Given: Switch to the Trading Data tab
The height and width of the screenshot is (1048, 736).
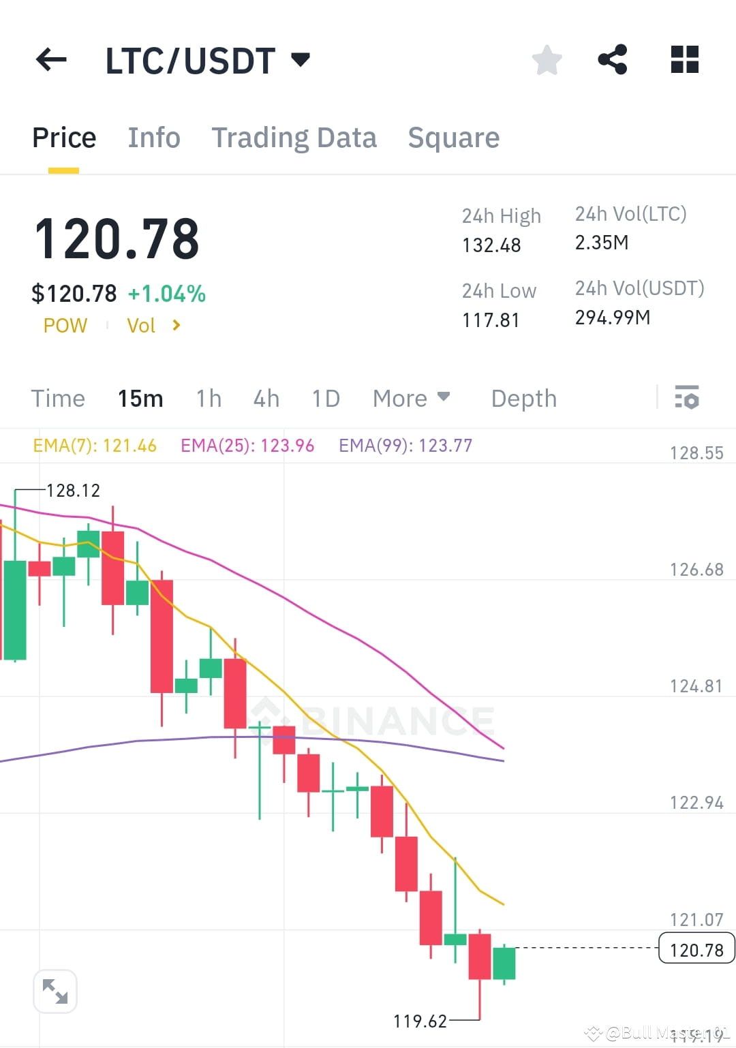Looking at the screenshot, I should tap(294, 138).
